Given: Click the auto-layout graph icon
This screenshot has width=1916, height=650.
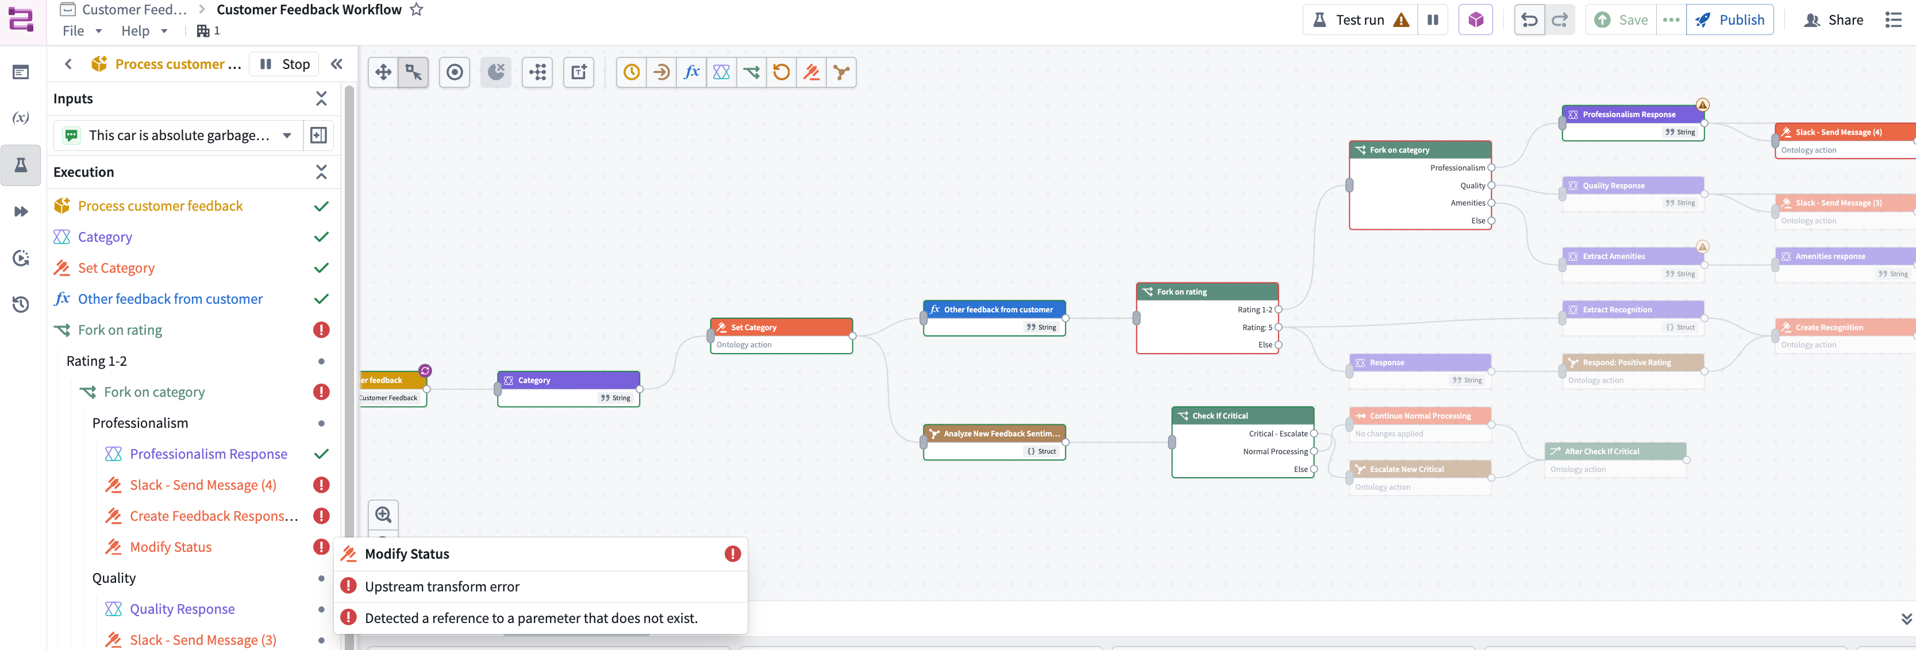Looking at the screenshot, I should (x=538, y=72).
